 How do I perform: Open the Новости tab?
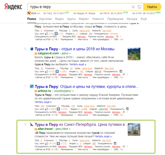[98, 19]
